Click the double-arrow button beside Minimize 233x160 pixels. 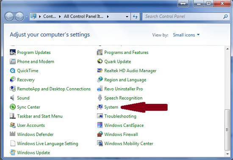pyautogui.click(x=183, y=3)
